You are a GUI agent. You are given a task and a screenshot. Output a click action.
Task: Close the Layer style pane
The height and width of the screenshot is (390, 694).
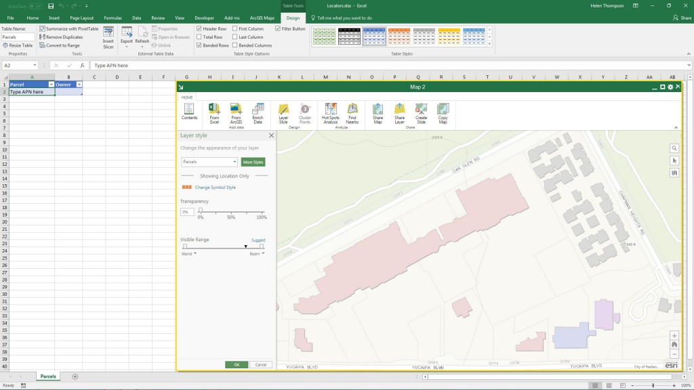(271, 135)
